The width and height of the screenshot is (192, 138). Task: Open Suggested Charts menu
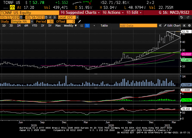pos(80,12)
